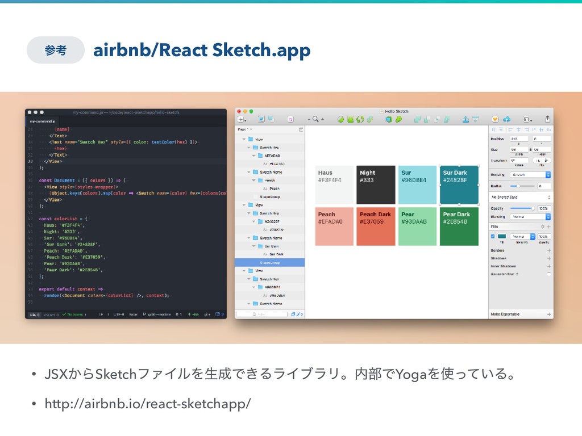
Task: Add a new fill with plus icon
Action: pos(548,227)
